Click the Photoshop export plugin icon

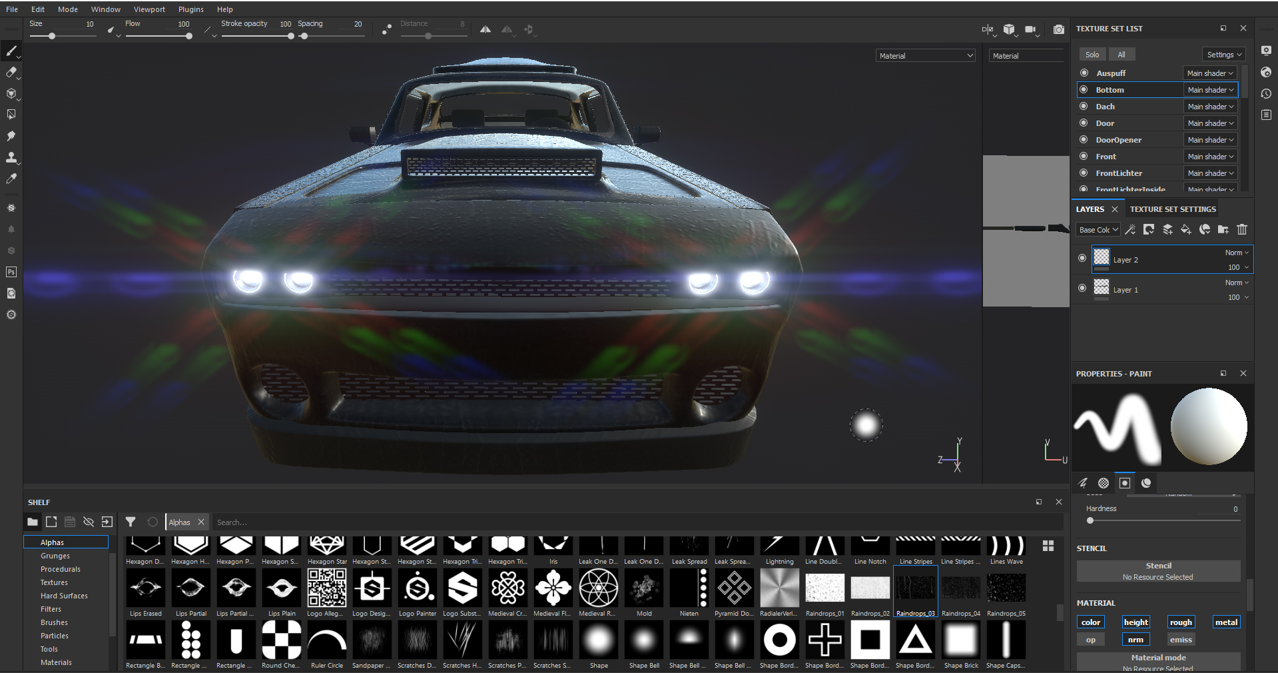pos(11,272)
